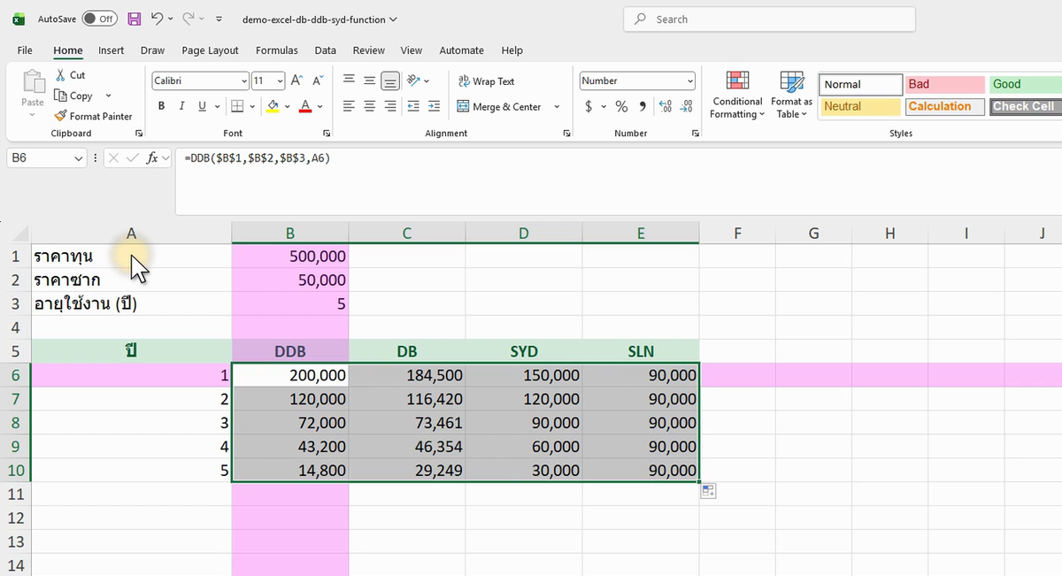Increase indent

434,106
